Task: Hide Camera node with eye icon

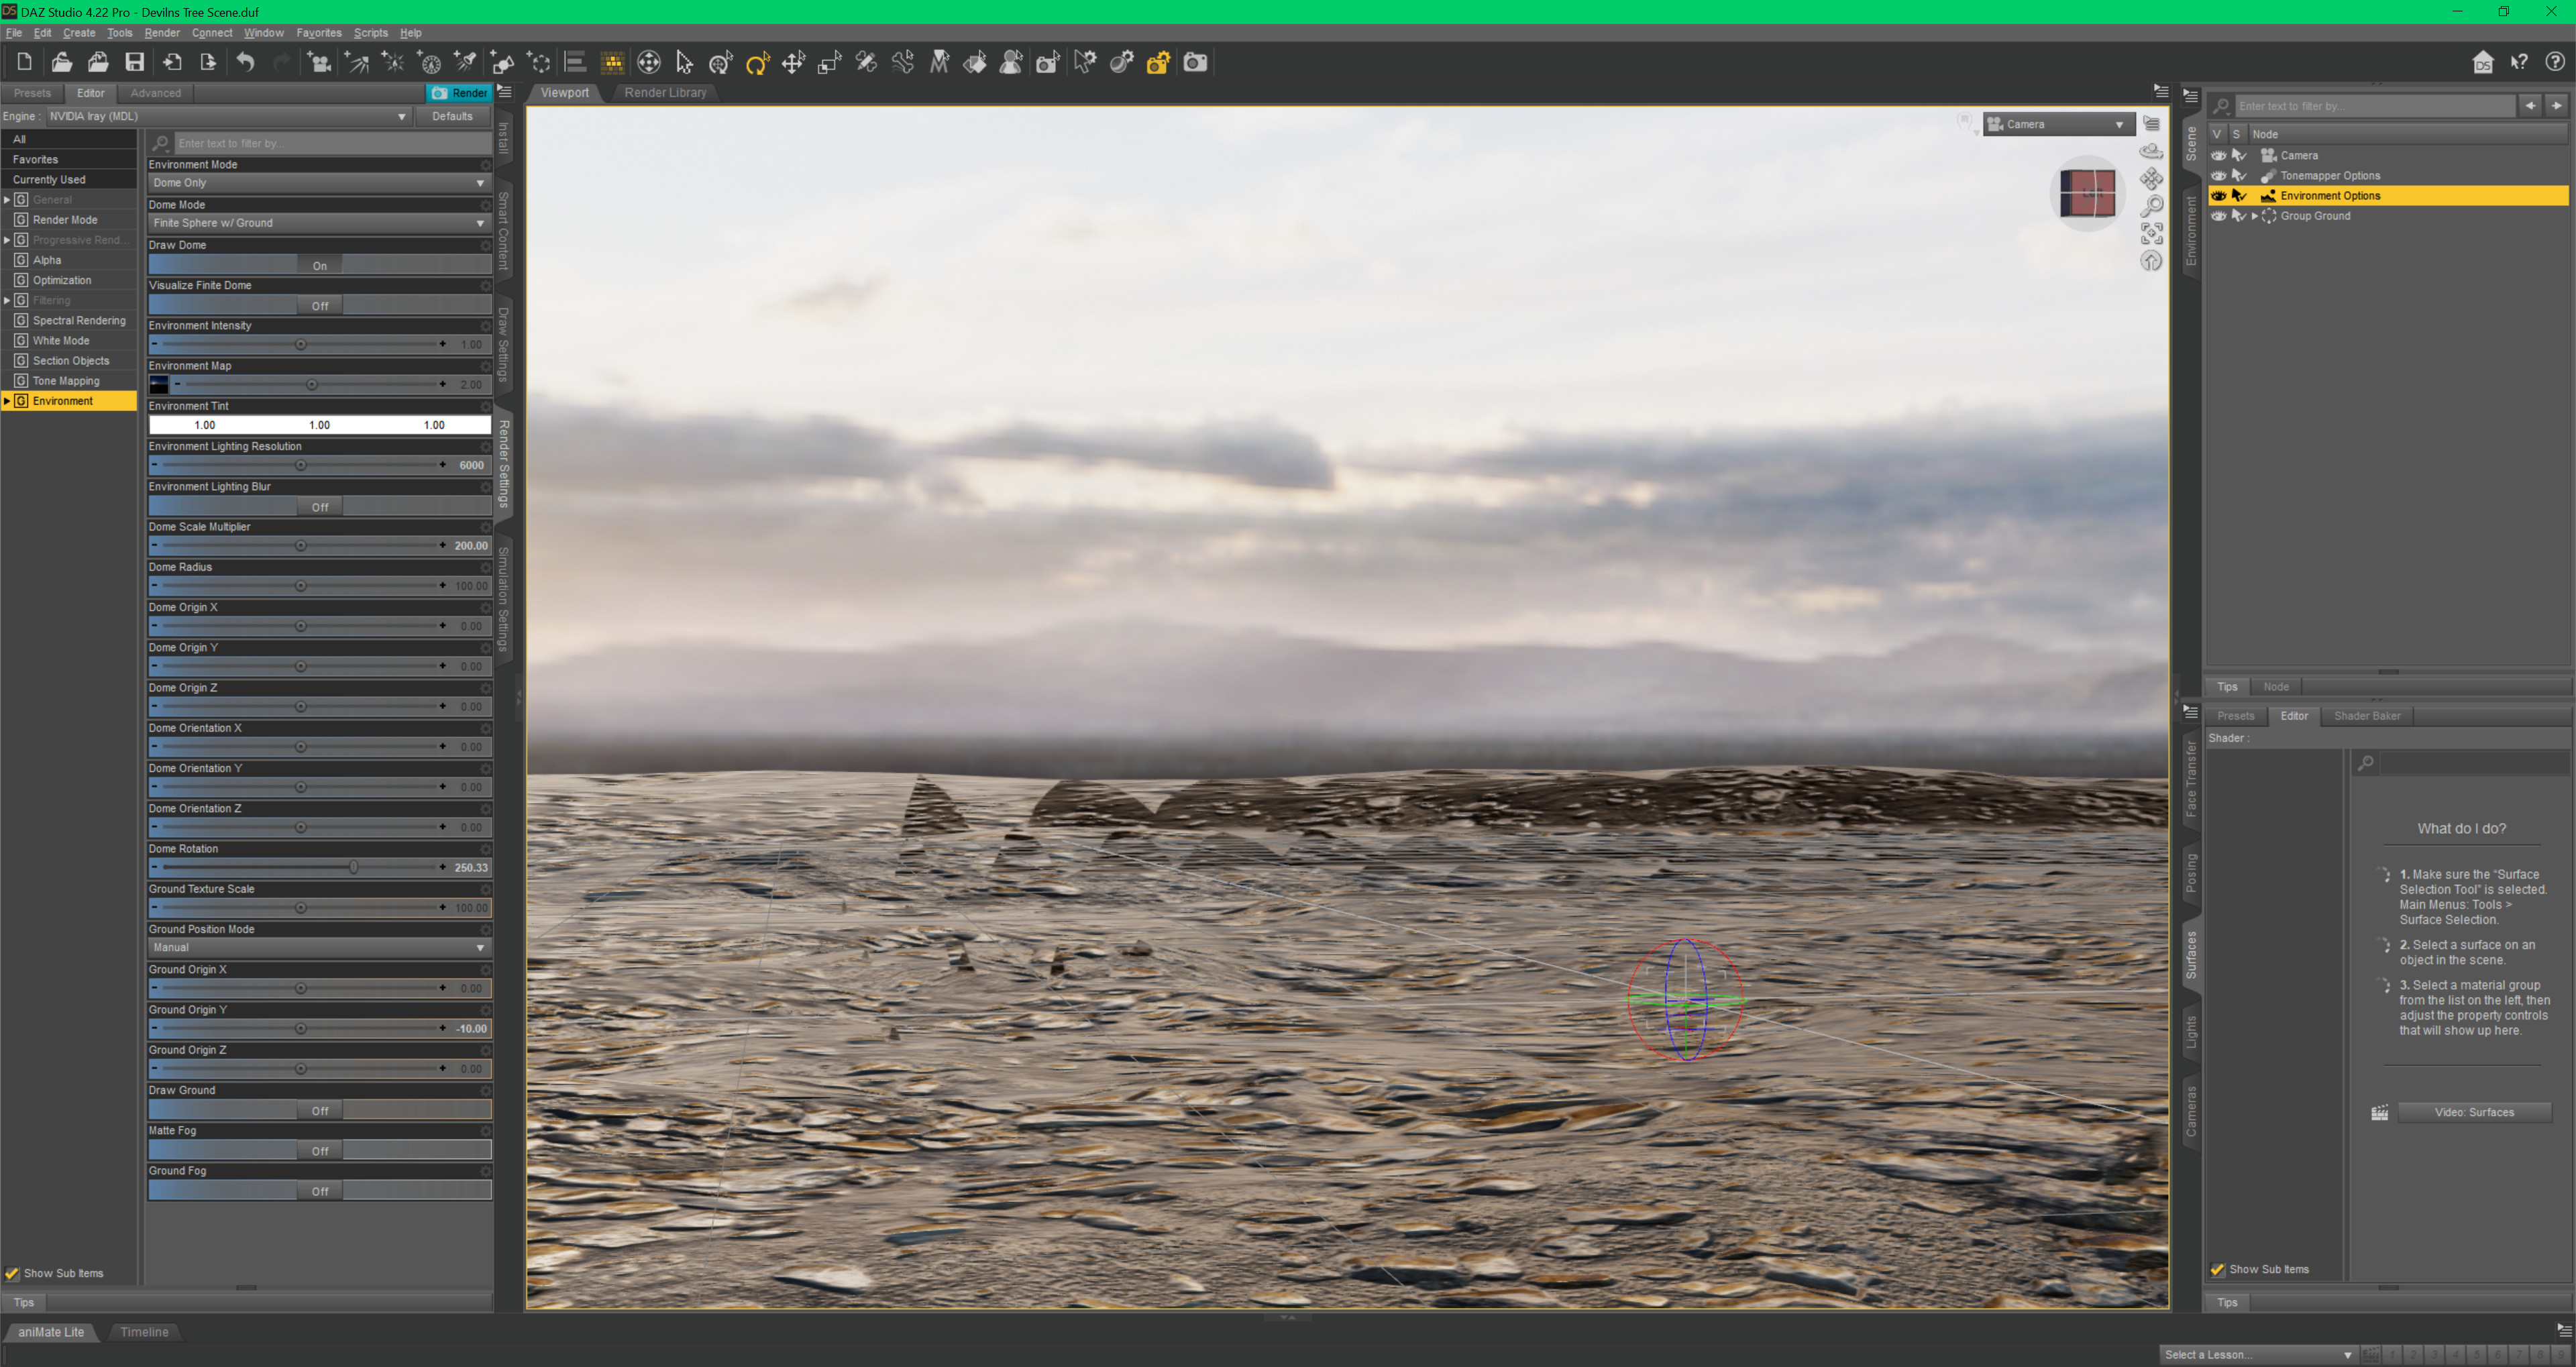Action: pyautogui.click(x=2218, y=155)
